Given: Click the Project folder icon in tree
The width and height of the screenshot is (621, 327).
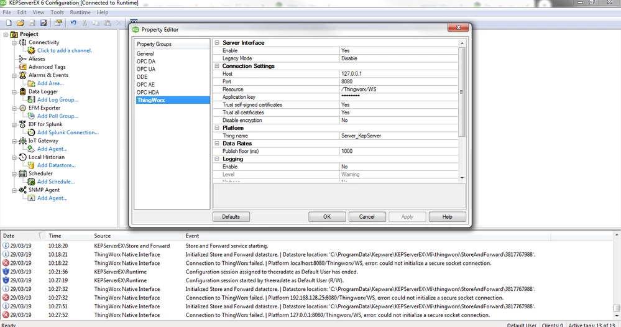Looking at the screenshot, I should 14,34.
